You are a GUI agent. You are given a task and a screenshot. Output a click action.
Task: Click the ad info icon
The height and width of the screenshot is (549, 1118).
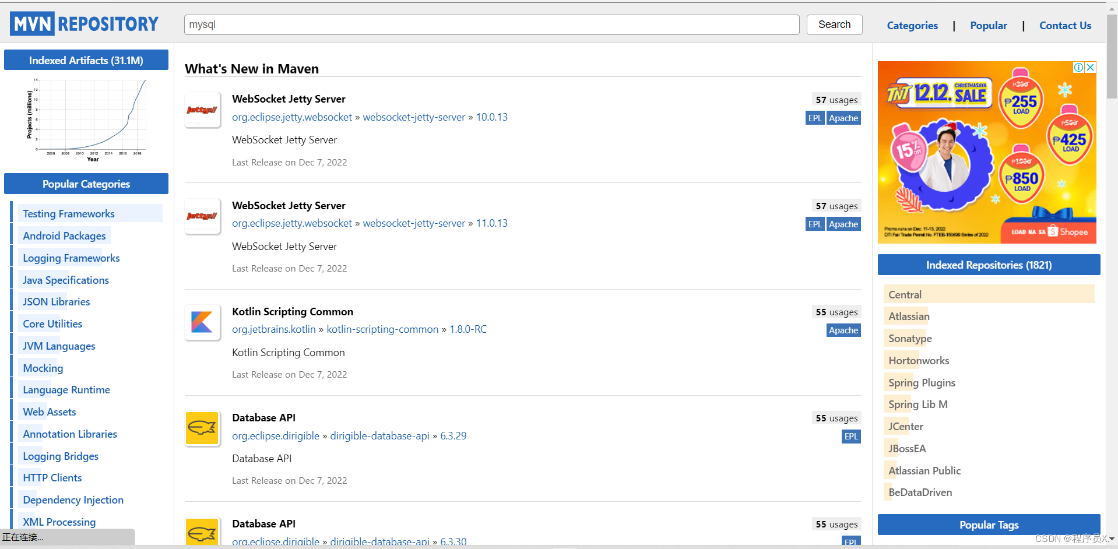(1079, 67)
